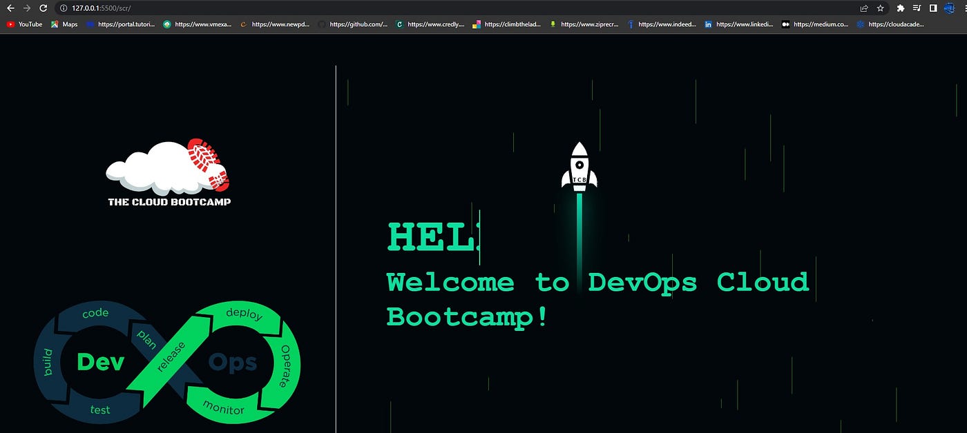Open the medium.com bookmark

816,24
